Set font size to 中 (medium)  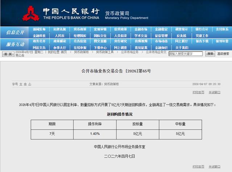(25, 84)
